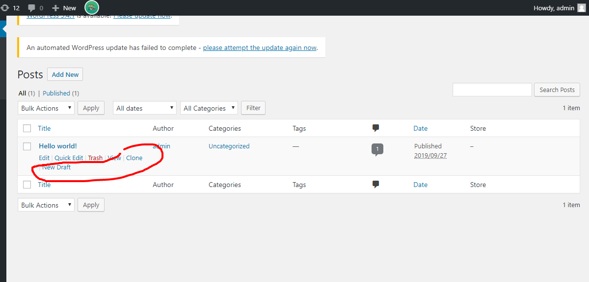Open the 'please attempt the update again now' link
This screenshot has height=282, width=589.
pos(260,47)
